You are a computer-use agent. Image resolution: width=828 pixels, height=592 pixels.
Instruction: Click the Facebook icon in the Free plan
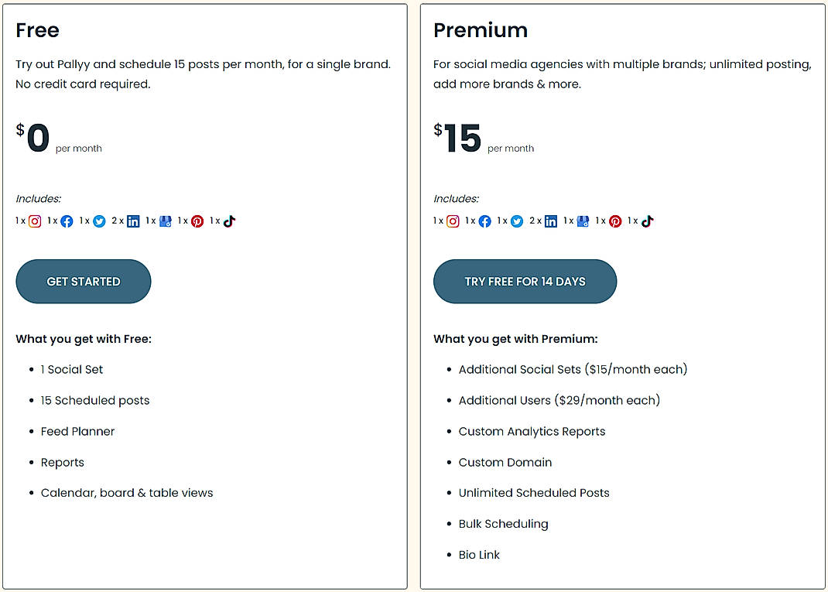click(x=67, y=221)
